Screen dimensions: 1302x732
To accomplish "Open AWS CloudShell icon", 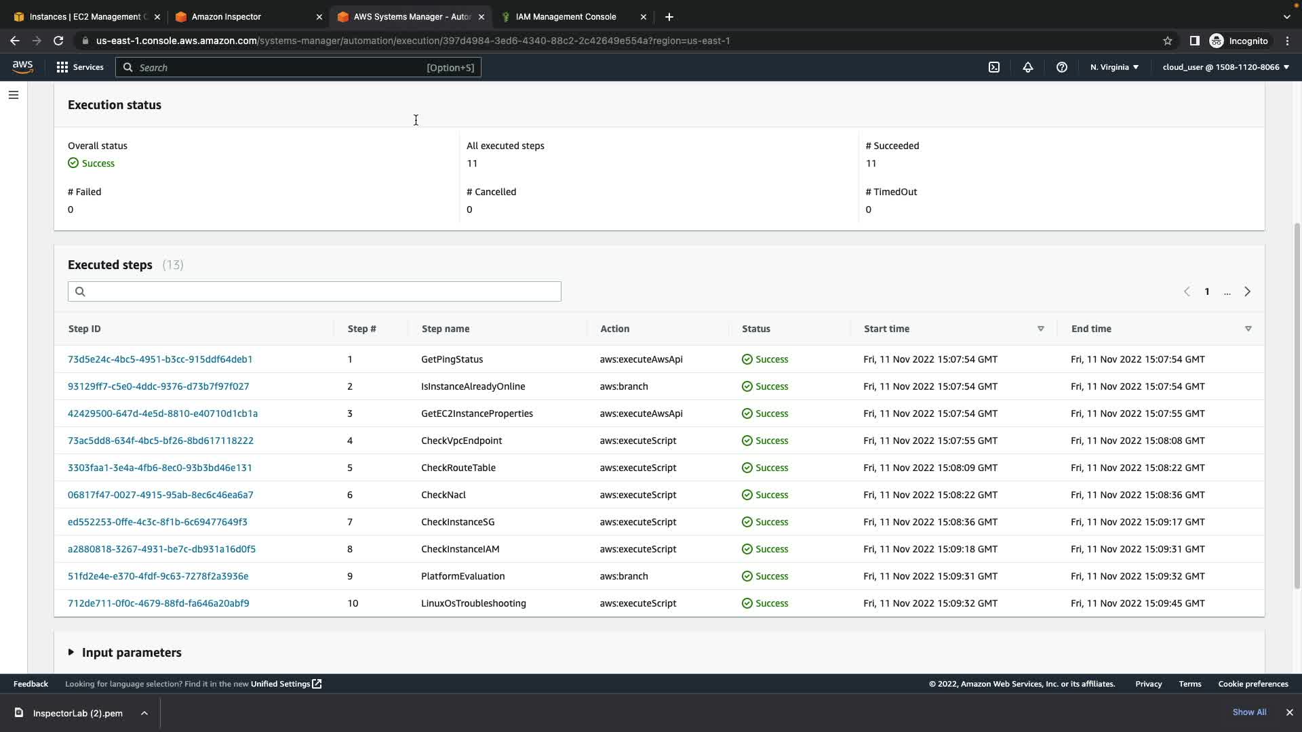I will [994, 67].
